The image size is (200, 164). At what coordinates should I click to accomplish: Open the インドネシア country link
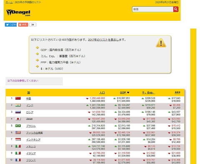click(x=33, y=140)
